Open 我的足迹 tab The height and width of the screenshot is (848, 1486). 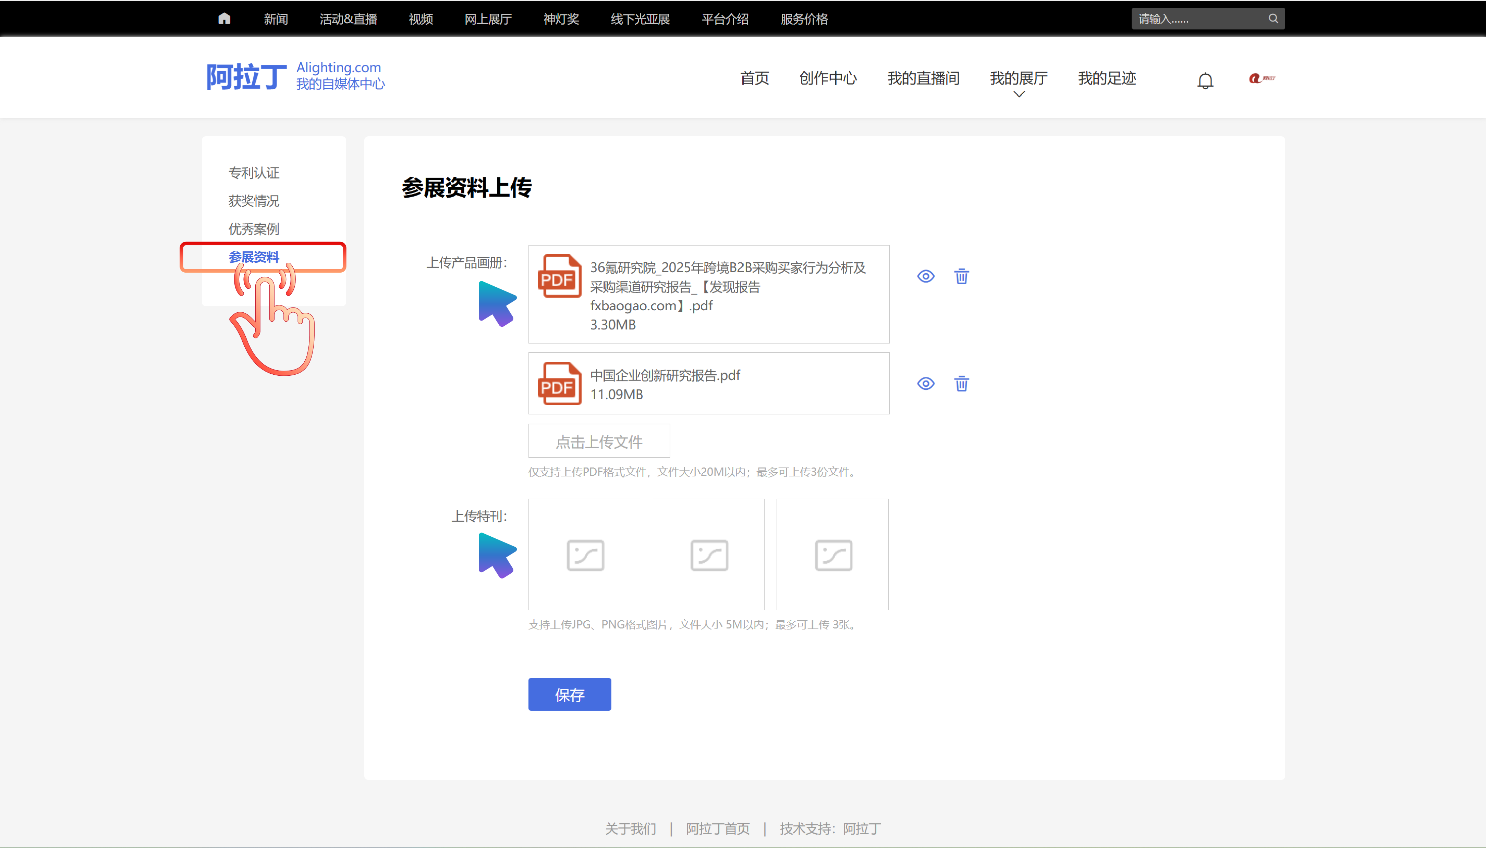(x=1107, y=78)
